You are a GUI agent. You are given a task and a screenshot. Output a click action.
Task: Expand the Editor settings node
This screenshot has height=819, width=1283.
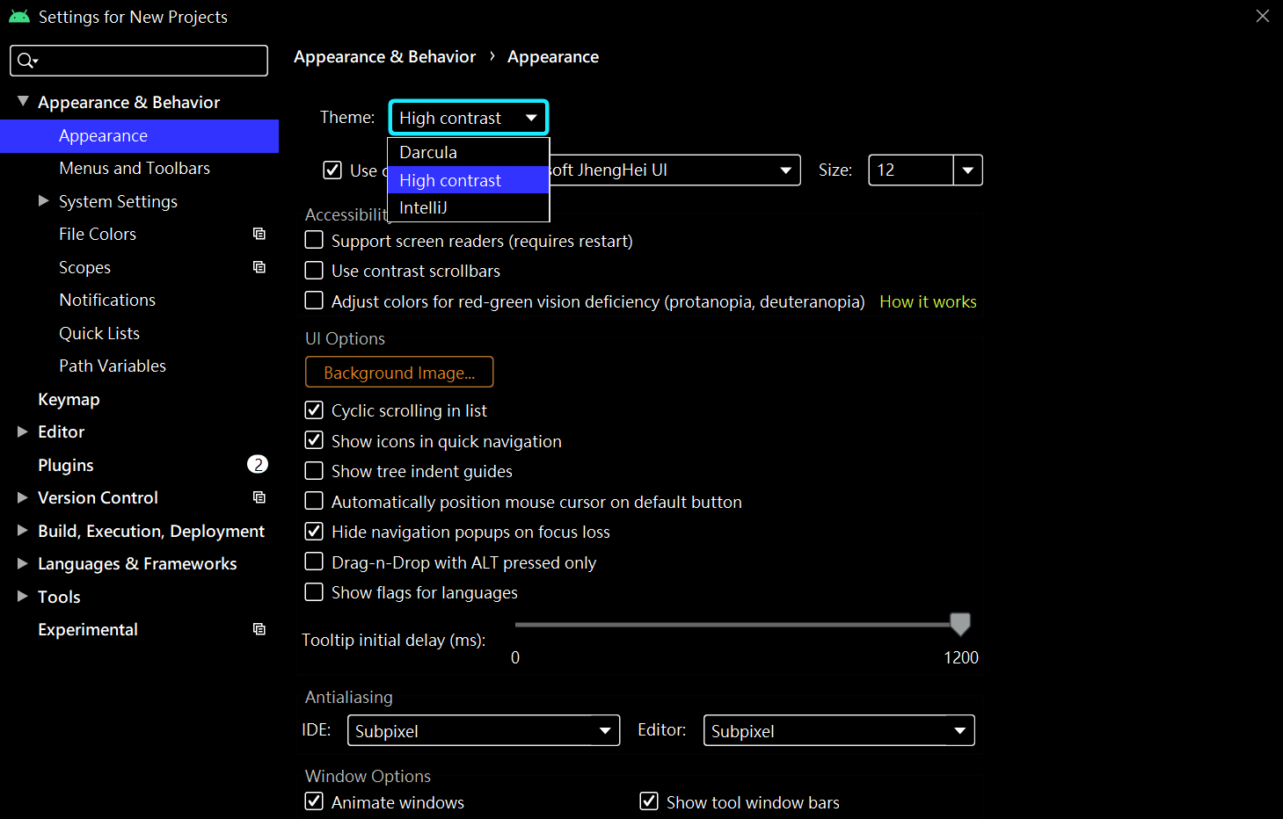coord(23,431)
